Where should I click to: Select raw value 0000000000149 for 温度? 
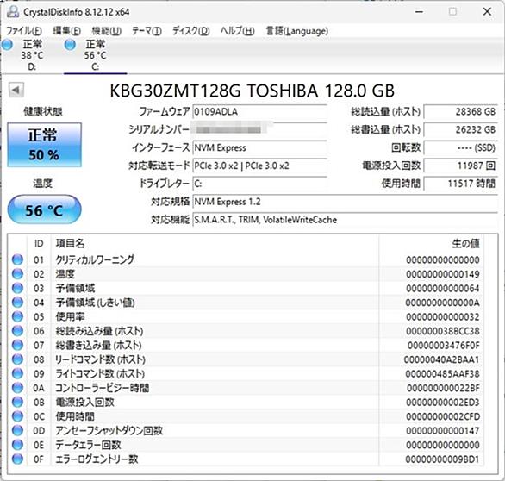(443, 274)
